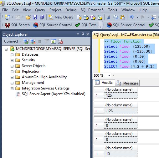Click Analysis Services MDX Query icon
This screenshot has height=158, width=159.
86,17
